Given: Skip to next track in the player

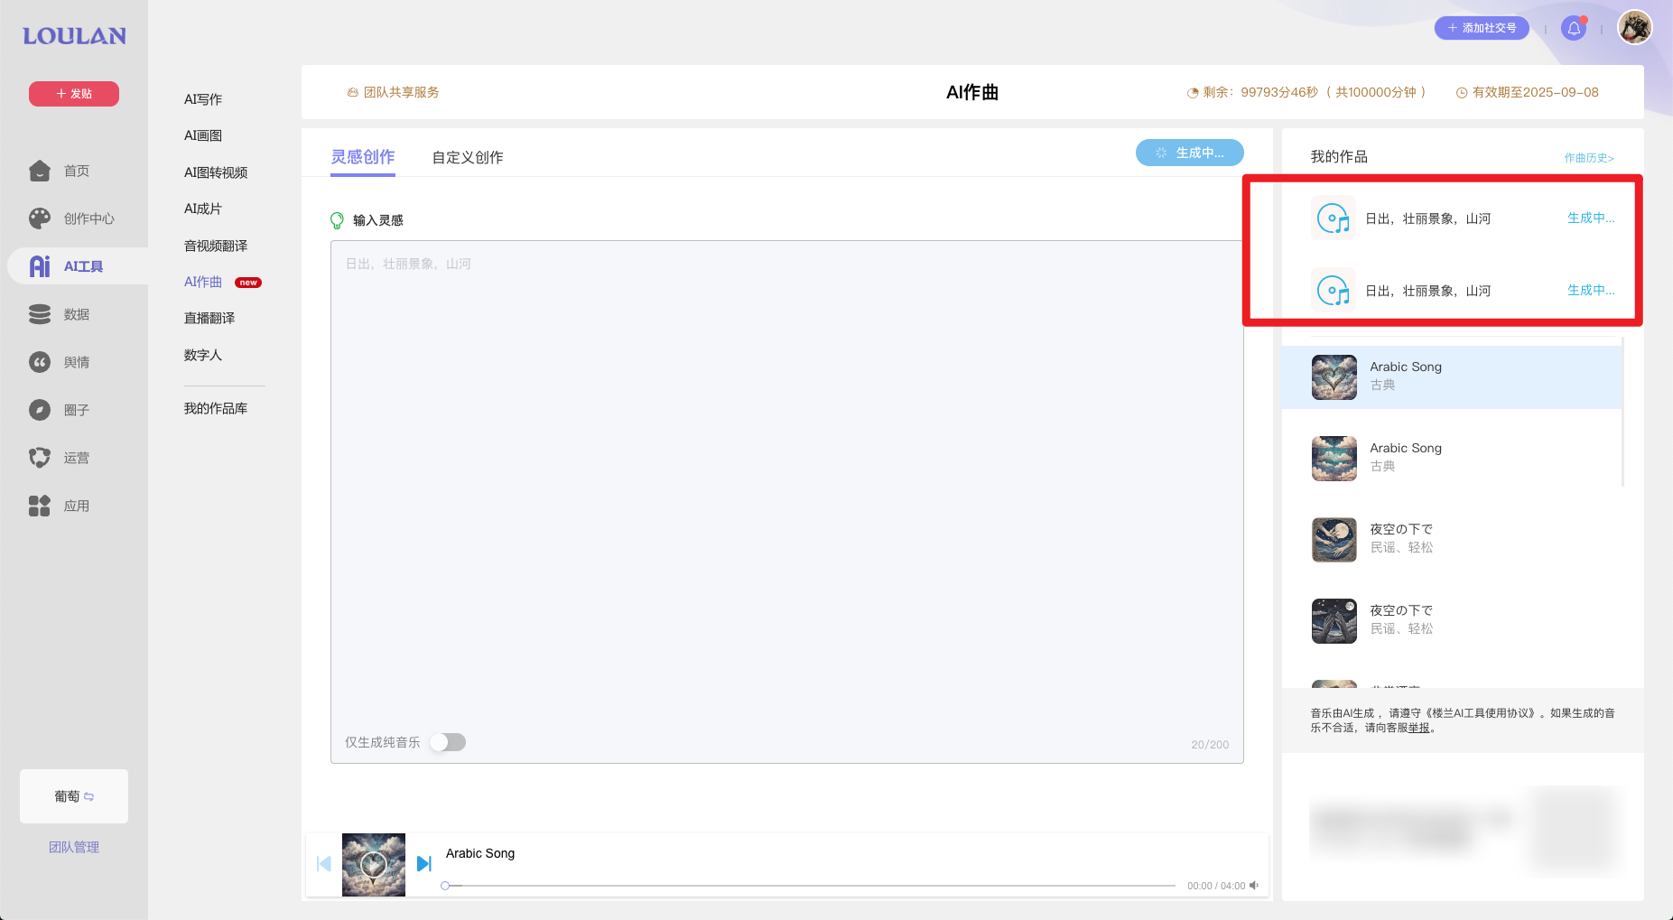Looking at the screenshot, I should [424, 863].
